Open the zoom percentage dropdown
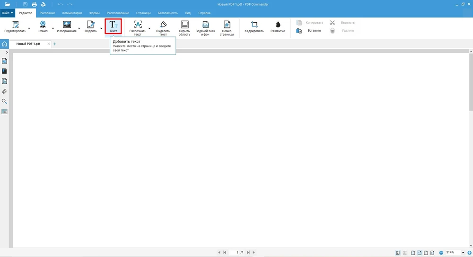Image resolution: width=473 pixels, height=257 pixels. (x=463, y=253)
